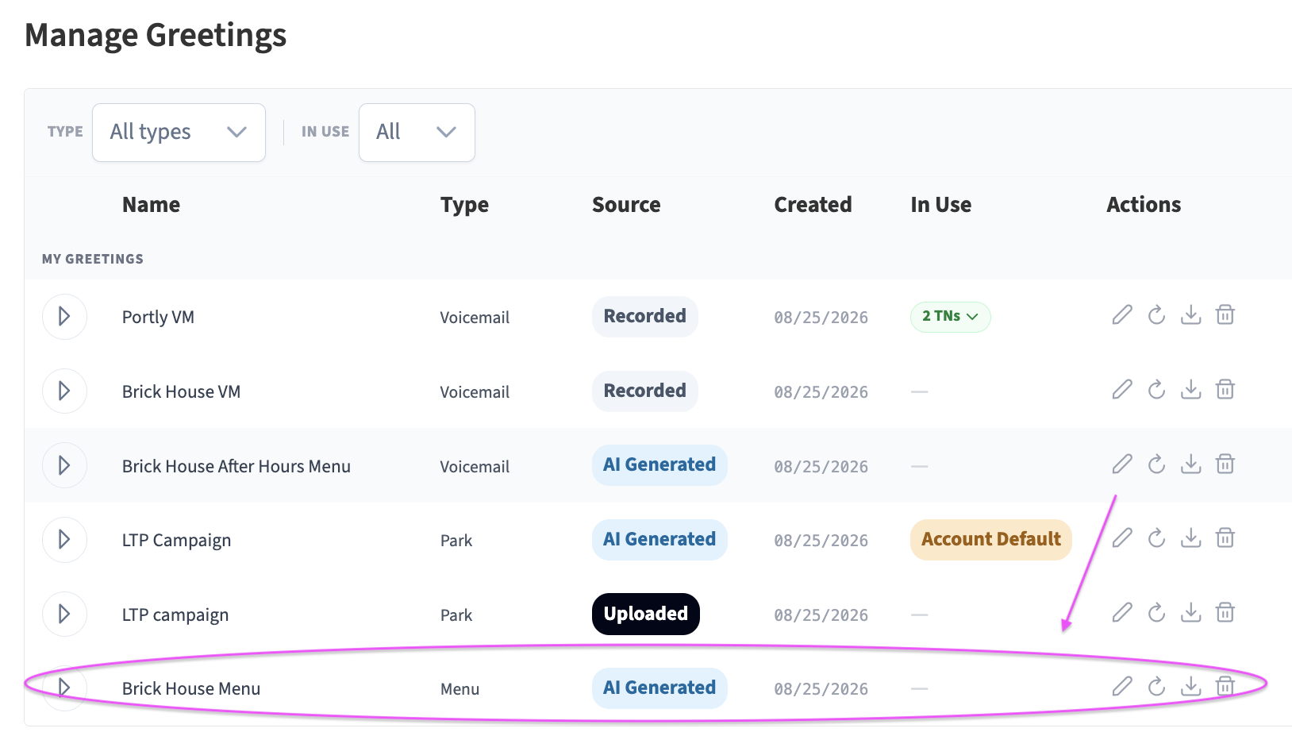Viewport: 1292px width, 732px height.
Task: Click the Menu type cell
Action: click(460, 689)
